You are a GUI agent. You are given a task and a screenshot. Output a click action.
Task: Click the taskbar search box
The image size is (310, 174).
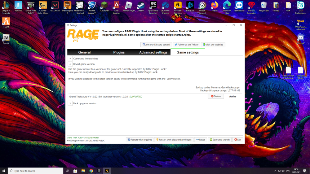(x=36, y=171)
